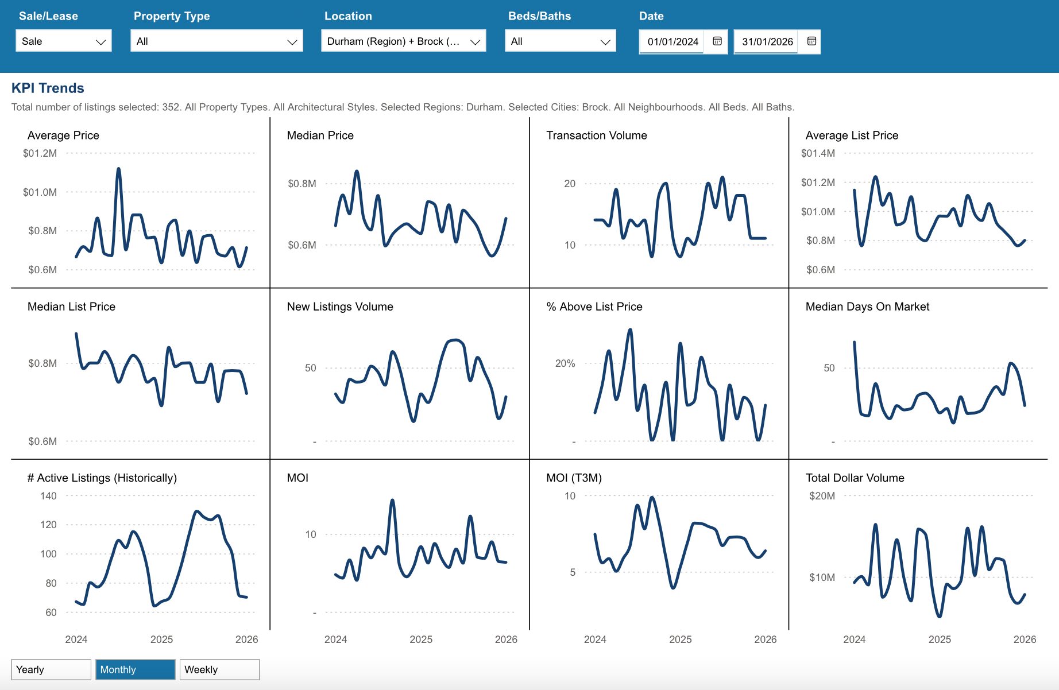1059x690 pixels.
Task: Switch to Yearly view
Action: click(x=51, y=669)
